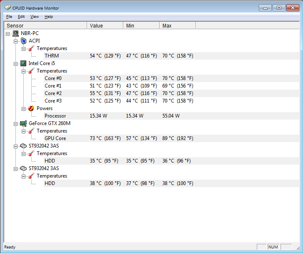Click the Intel Core i5 Temperatures thermometer icon

(x=31, y=71)
